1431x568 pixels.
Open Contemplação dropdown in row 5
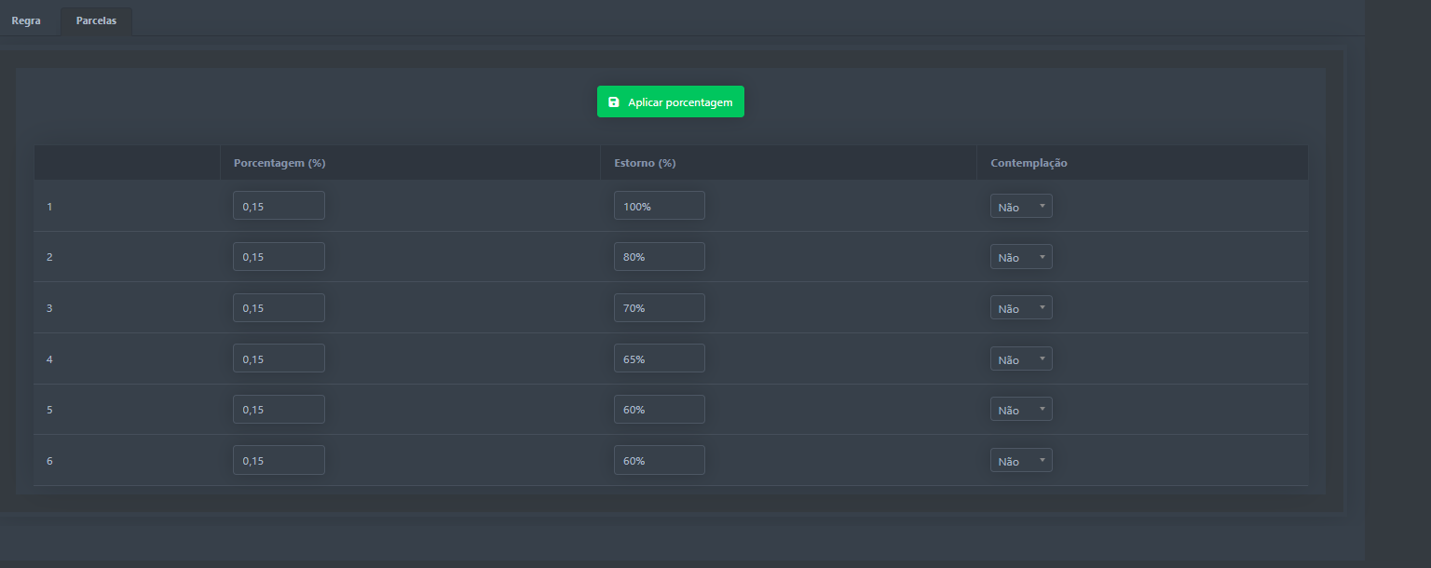tap(1021, 410)
